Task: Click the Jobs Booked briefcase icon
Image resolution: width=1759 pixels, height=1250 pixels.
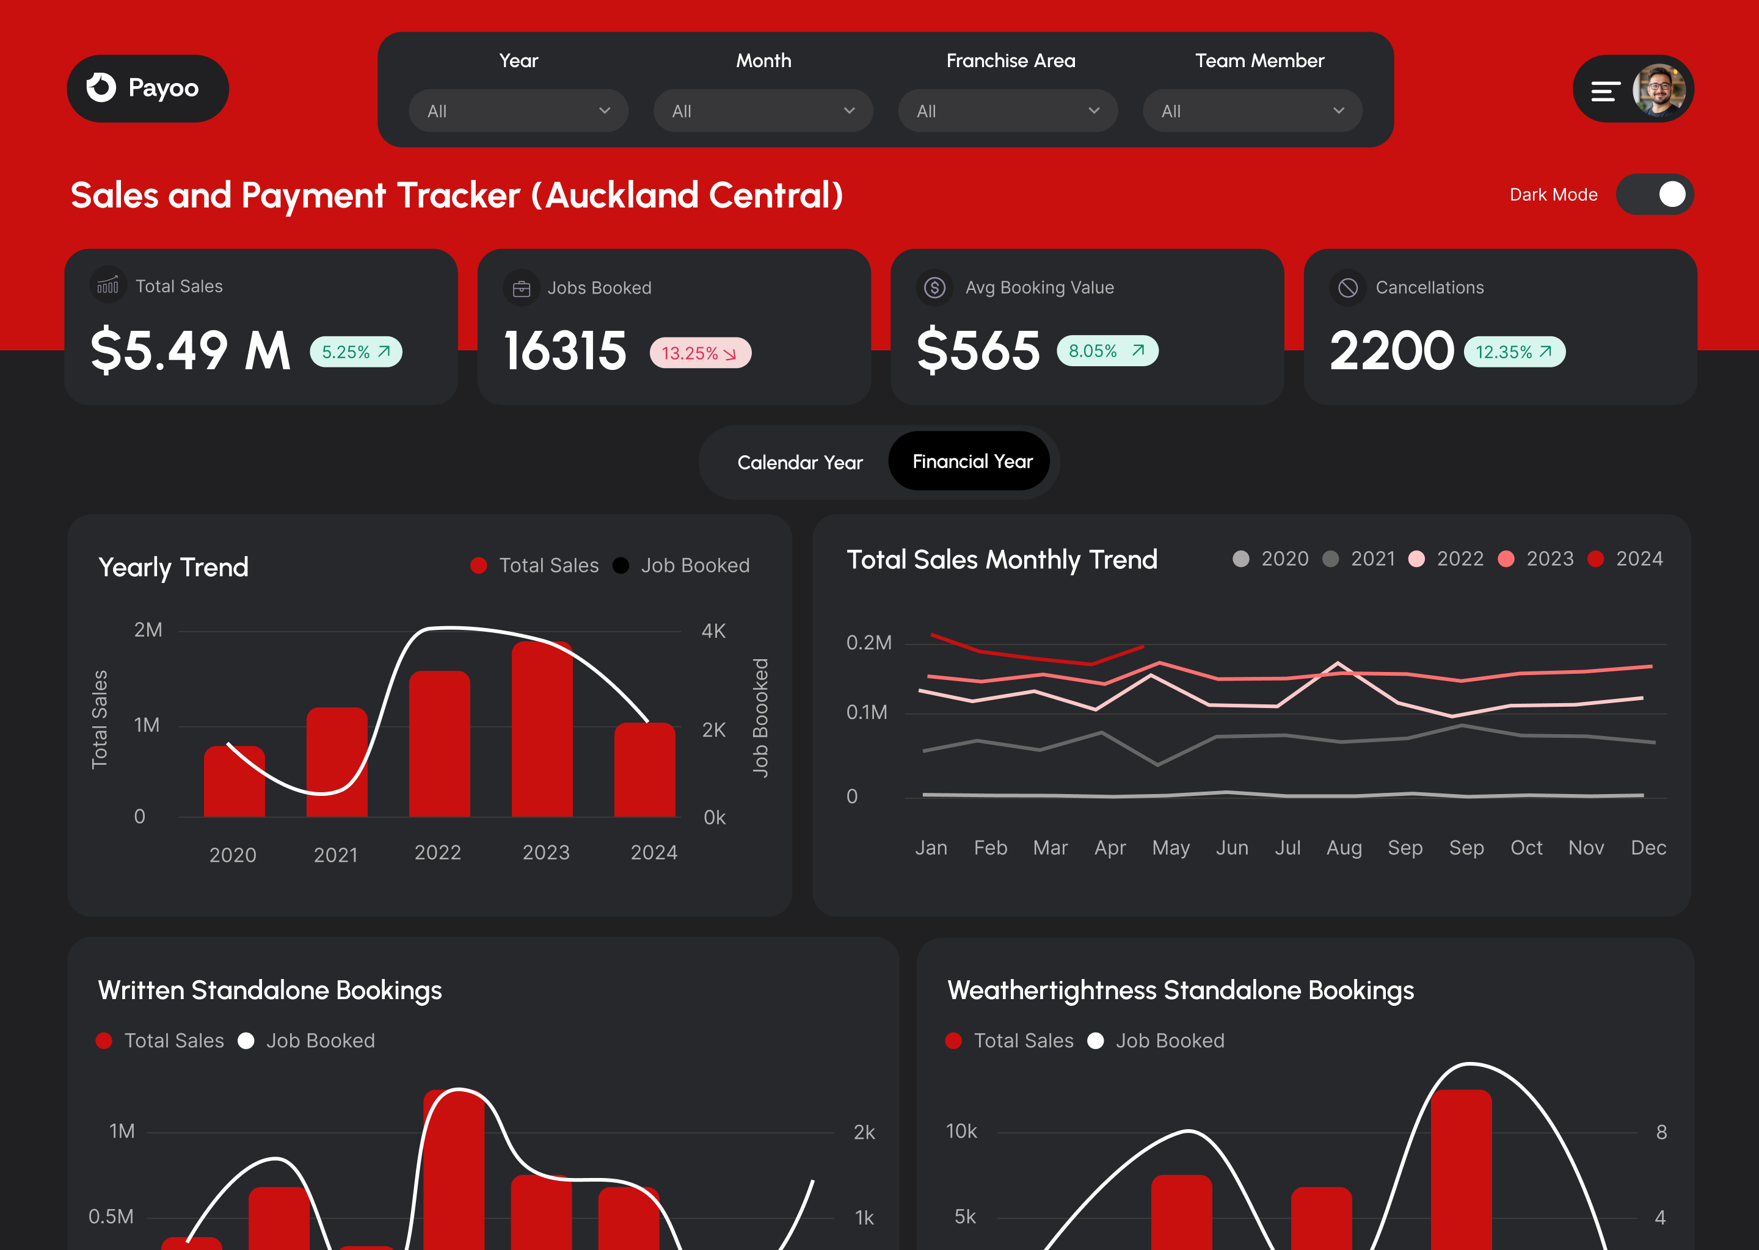Action: coord(522,288)
